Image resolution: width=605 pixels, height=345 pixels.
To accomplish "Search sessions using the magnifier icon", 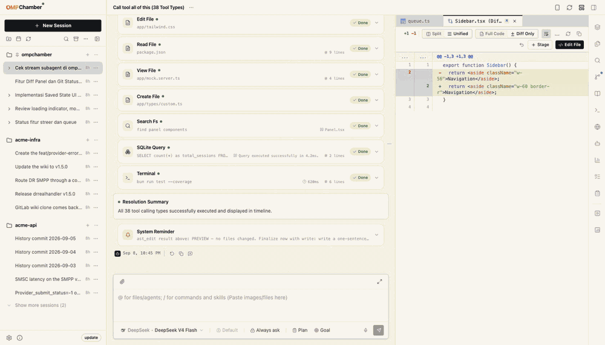I will pos(66,39).
